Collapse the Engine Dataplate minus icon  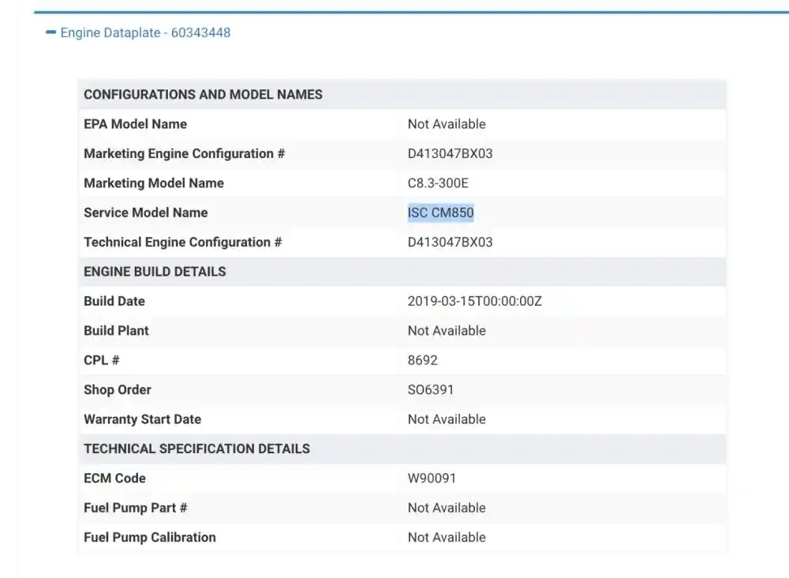pyautogui.click(x=50, y=32)
